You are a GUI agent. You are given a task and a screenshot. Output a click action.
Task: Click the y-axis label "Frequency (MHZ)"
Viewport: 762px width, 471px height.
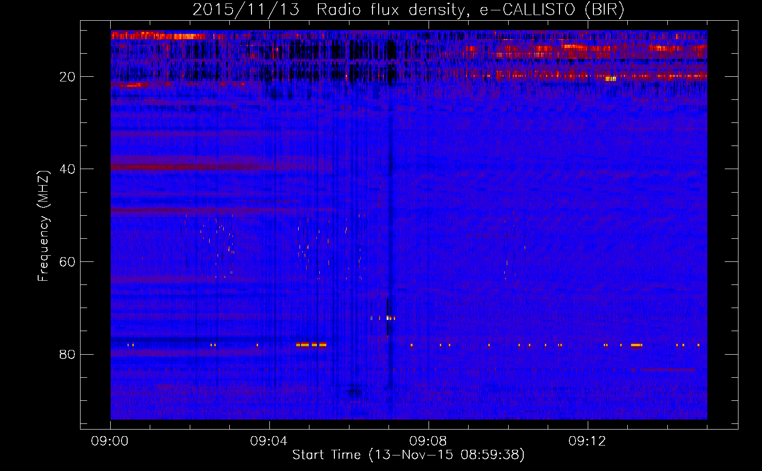[43, 226]
